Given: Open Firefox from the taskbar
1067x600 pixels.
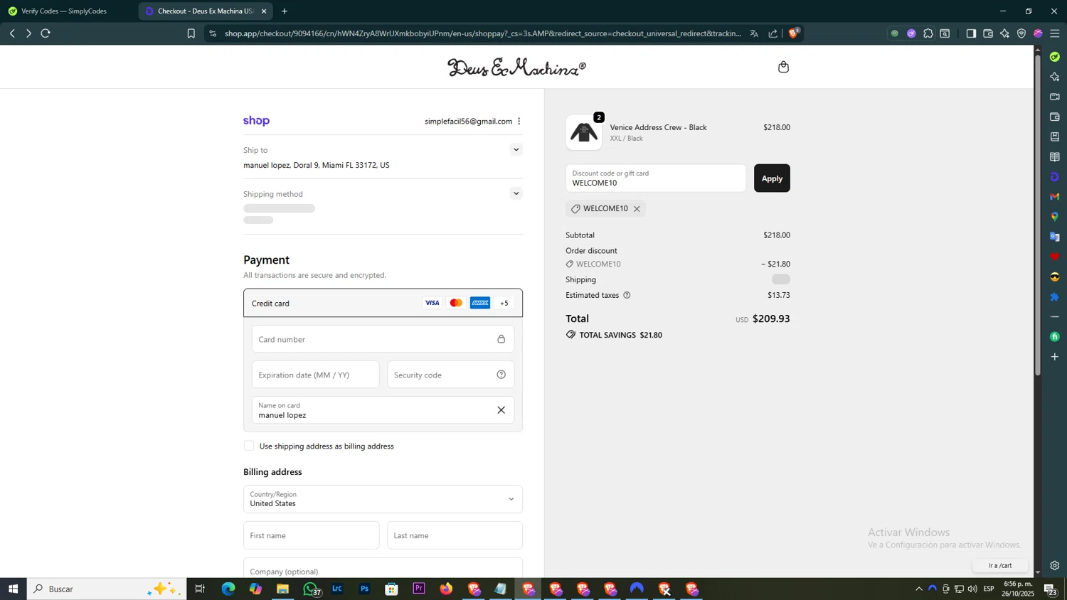Looking at the screenshot, I should coord(446,589).
